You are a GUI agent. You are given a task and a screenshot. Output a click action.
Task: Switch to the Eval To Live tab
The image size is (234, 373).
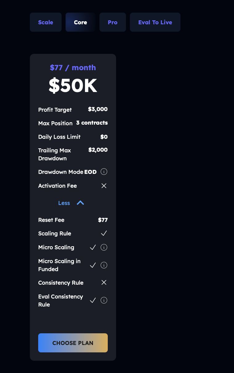pyautogui.click(x=155, y=22)
